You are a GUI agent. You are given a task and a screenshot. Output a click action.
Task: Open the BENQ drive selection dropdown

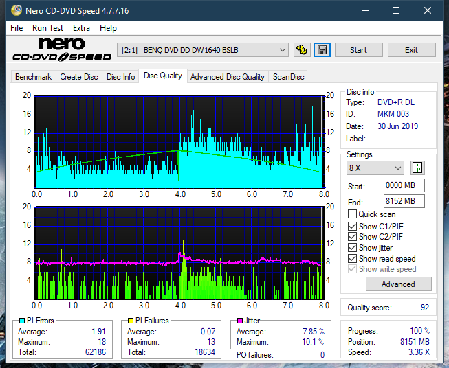tap(203, 50)
